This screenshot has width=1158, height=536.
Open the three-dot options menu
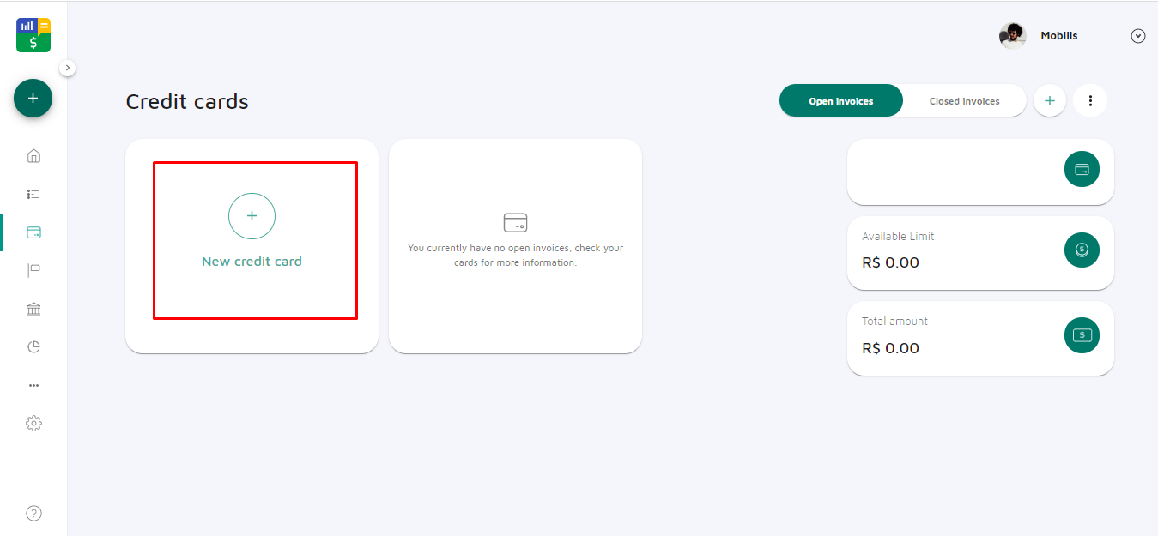[x=1090, y=100]
